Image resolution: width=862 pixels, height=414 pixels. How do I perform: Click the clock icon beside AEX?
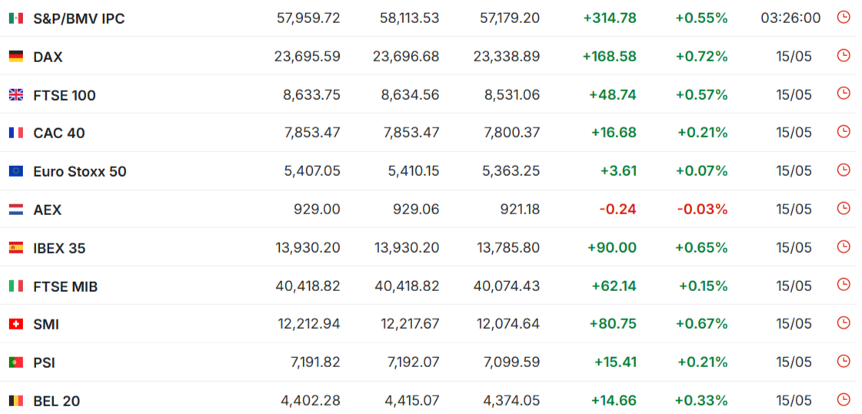(x=843, y=209)
